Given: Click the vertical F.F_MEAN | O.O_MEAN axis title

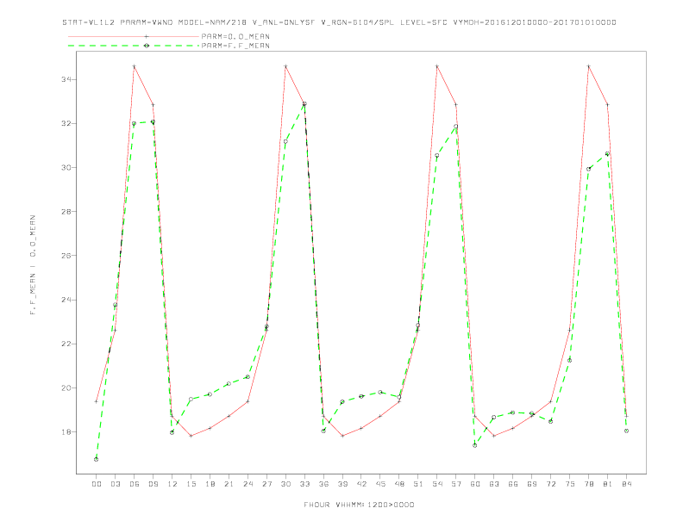Looking at the screenshot, I should coord(33,265).
